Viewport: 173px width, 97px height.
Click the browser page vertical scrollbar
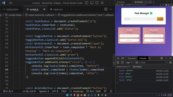172,31
